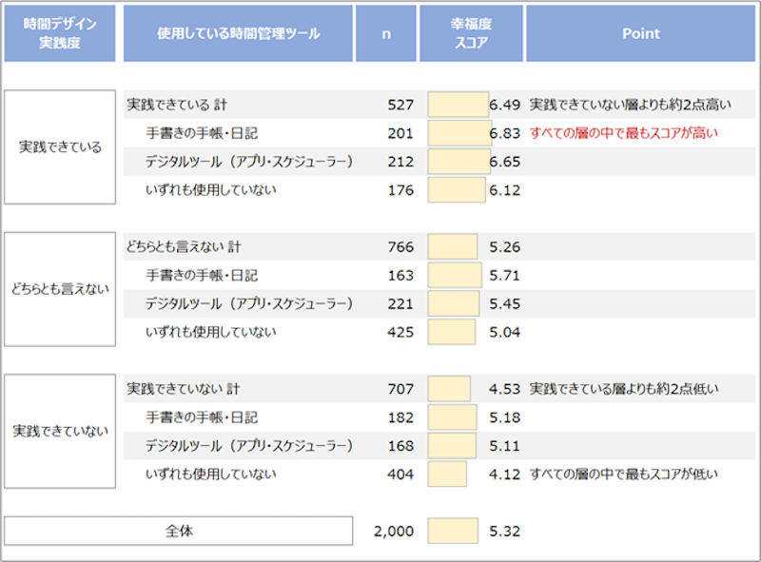Click the score value 5.26

coord(505,247)
